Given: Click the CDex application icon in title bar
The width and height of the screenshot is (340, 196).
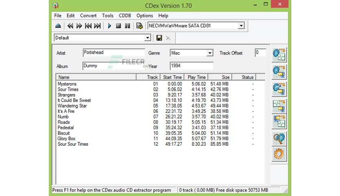Looking at the screenshot, I should 55,5.
